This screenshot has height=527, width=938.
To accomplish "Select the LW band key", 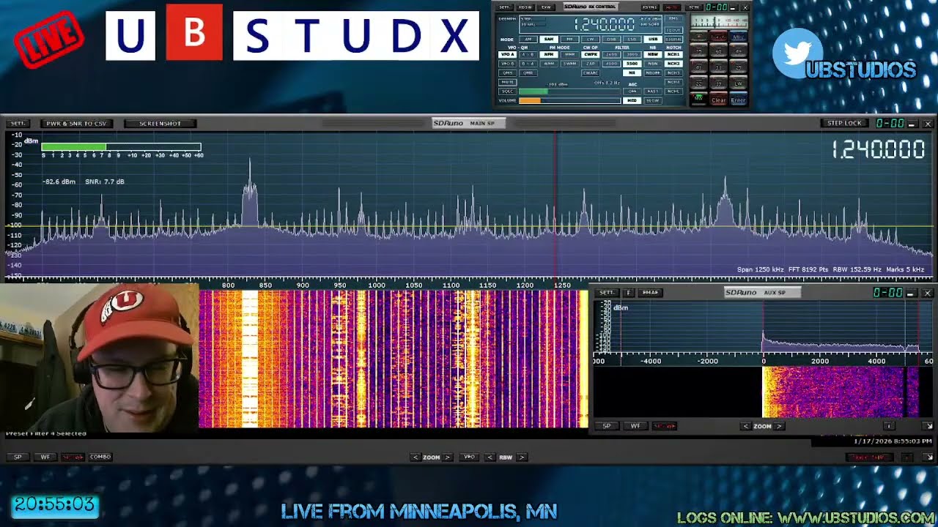I will point(738,83).
